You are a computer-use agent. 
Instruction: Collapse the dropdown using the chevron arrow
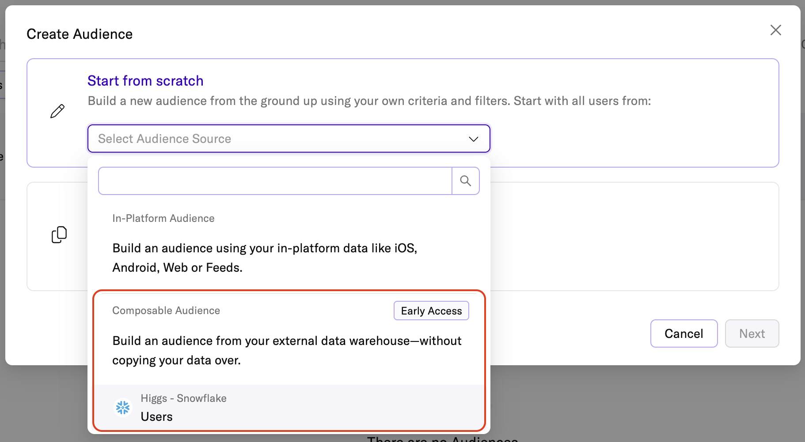pyautogui.click(x=473, y=139)
